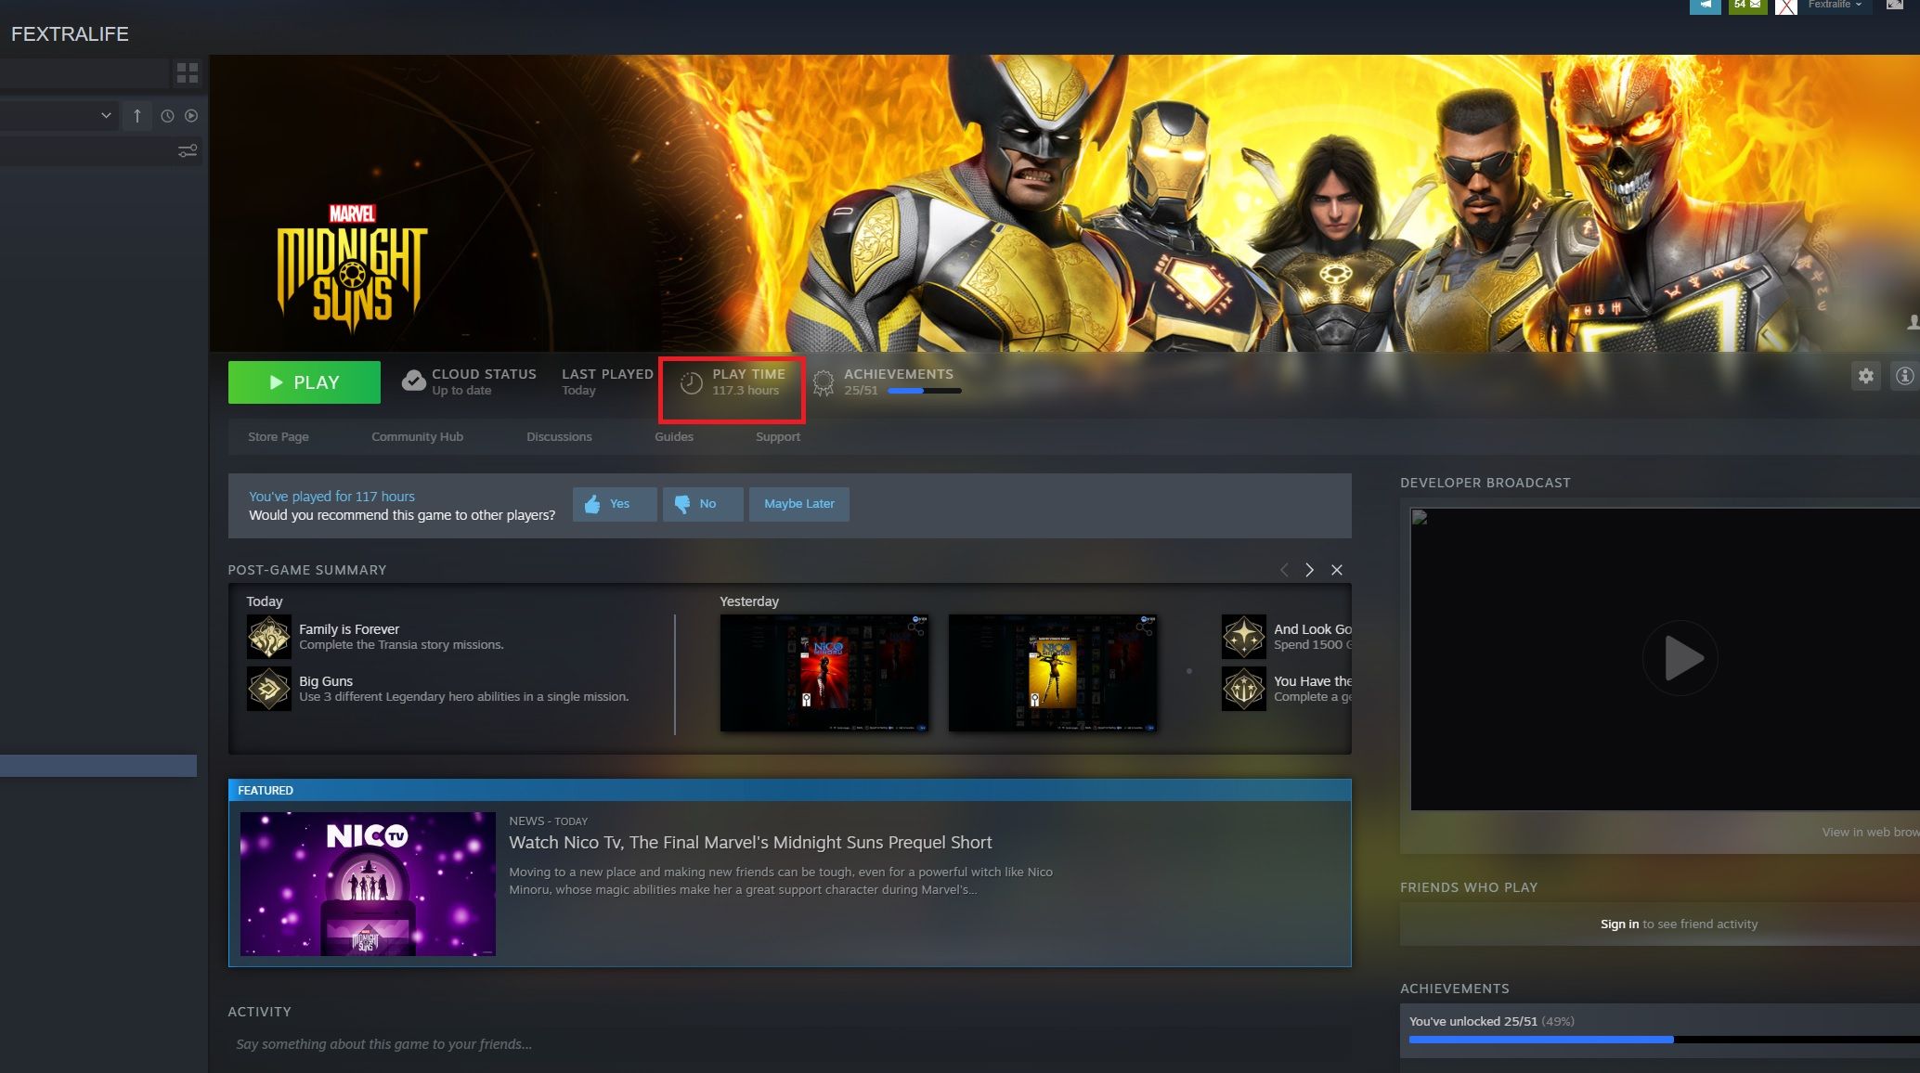Click Big Guns achievement icon
The height and width of the screenshot is (1073, 1920).
[269, 689]
